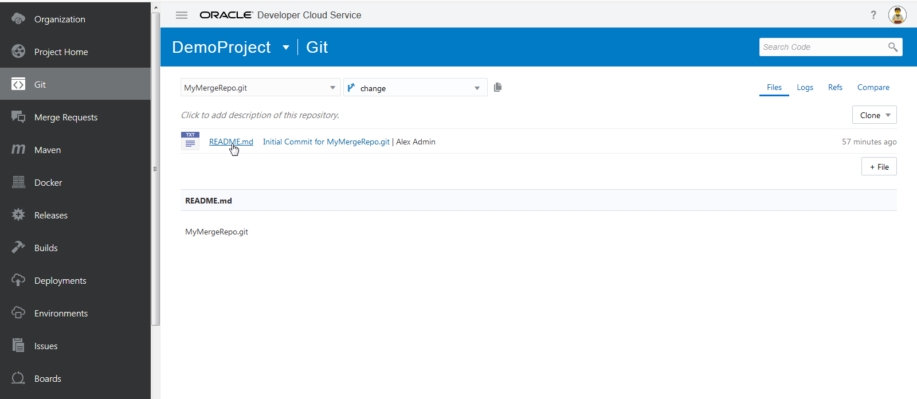The height and width of the screenshot is (399, 917).
Task: Open the change branch dropdown
Action: pyautogui.click(x=416, y=88)
